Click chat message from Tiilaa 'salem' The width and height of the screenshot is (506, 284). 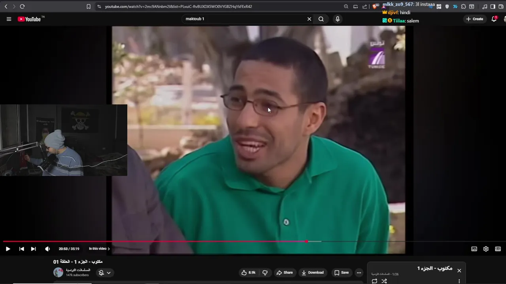[401, 21]
